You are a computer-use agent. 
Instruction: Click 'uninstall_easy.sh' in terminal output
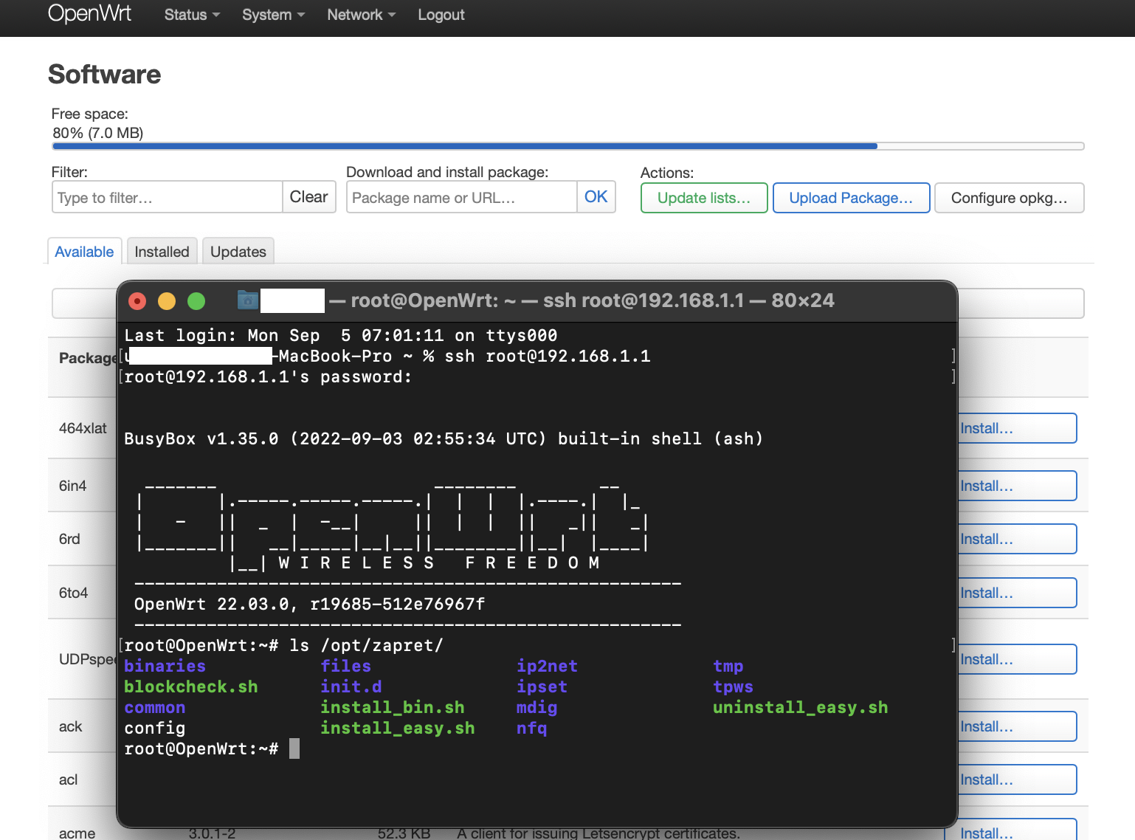click(x=801, y=707)
